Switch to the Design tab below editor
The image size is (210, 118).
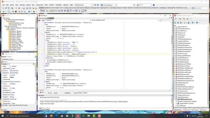pos(80,93)
